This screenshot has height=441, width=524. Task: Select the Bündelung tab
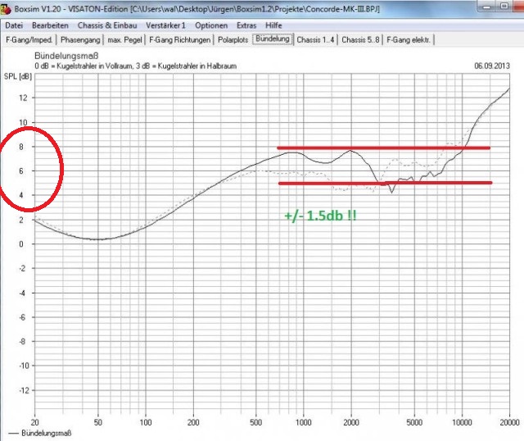pos(273,39)
